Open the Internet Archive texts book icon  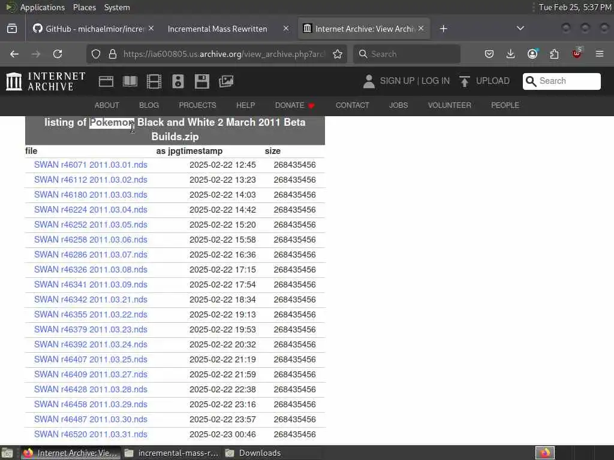[x=130, y=81]
